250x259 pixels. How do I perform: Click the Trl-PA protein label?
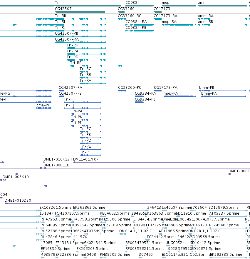[77, 111]
